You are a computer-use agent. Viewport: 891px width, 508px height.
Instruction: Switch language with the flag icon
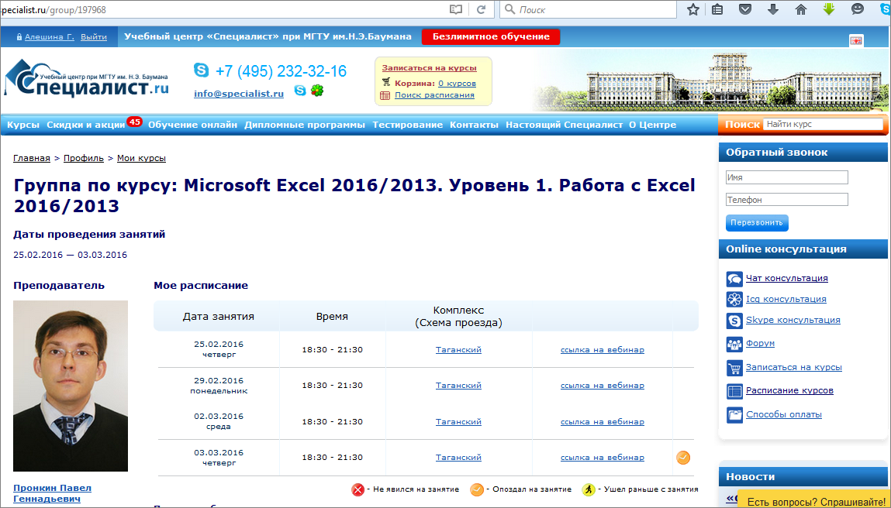[856, 40]
